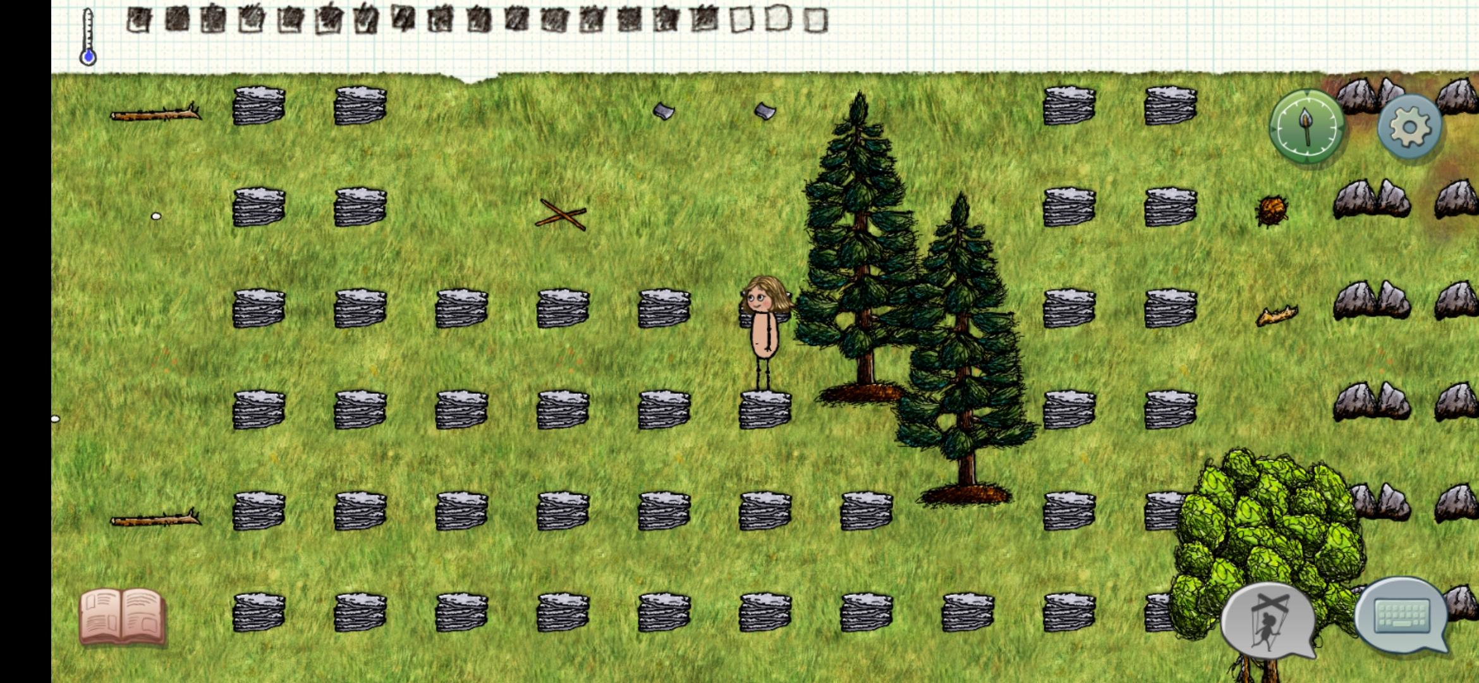Image resolution: width=1479 pixels, height=683 pixels.
Task: Tap the green compass icon
Action: pyautogui.click(x=1306, y=127)
